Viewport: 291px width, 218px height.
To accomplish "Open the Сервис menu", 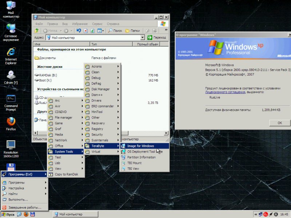I will 97,24.
